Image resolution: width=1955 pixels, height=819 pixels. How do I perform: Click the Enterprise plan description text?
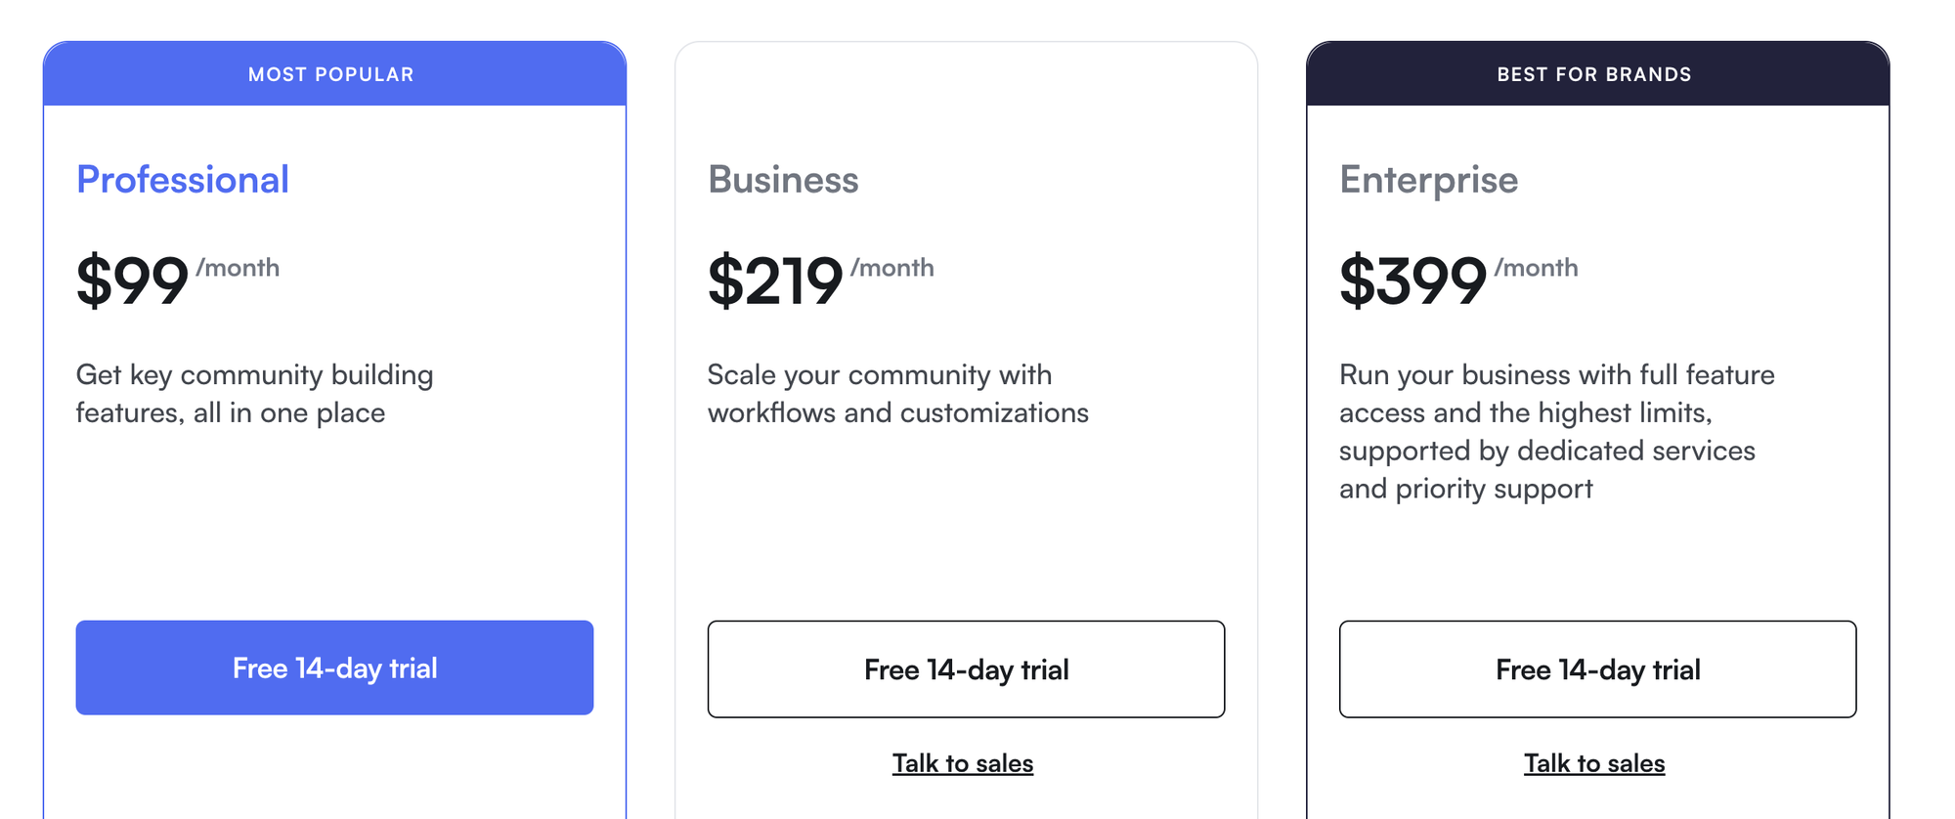(1556, 431)
